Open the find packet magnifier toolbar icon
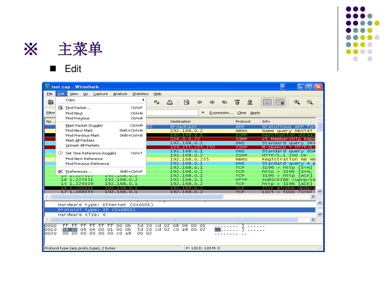Screen dimensions: 388x291 pos(186,102)
